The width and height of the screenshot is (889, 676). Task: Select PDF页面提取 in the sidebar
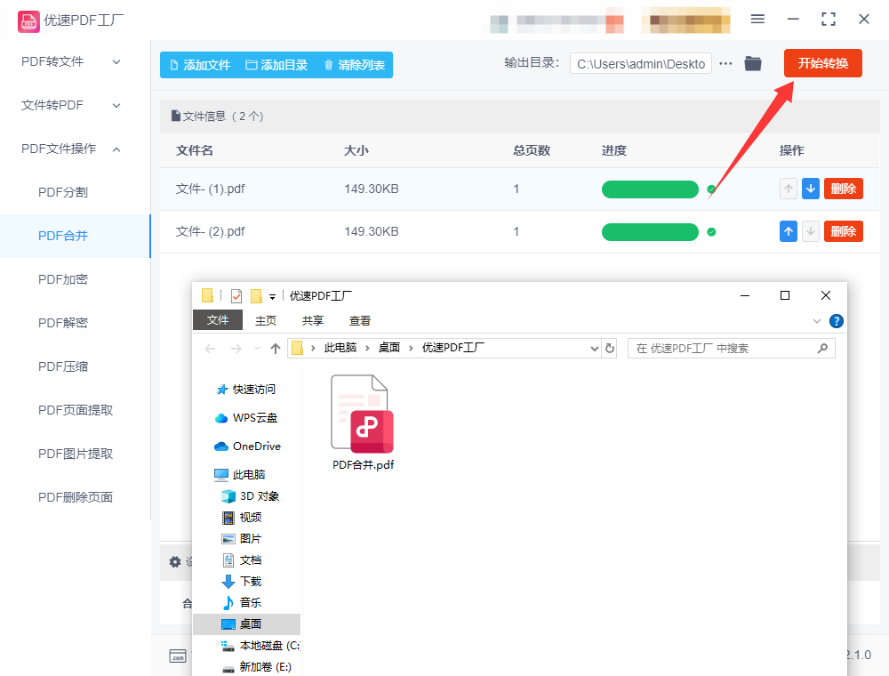tap(76, 410)
